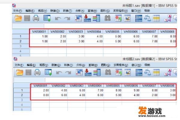
Task: Click row 1 cell 7.00 in 数据集2 window
Action: [95, 90]
